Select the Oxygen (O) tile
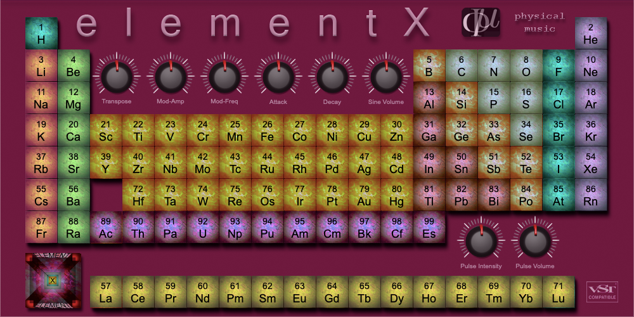Viewport: 634px width, 317px height. tap(526, 65)
